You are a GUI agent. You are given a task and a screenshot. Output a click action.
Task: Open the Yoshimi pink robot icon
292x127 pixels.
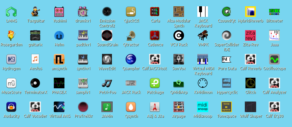(x=59, y=12)
